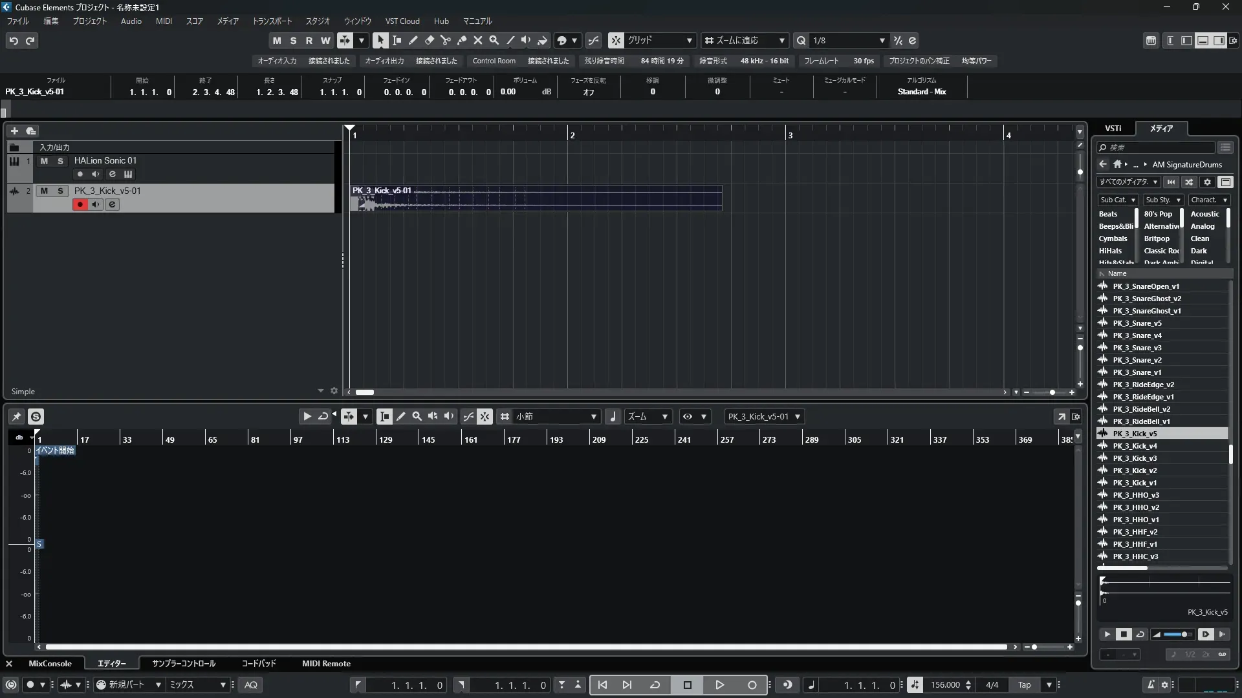Screen dimensions: 1242x698
Task: Click the Tap tempo button
Action: 1024,685
